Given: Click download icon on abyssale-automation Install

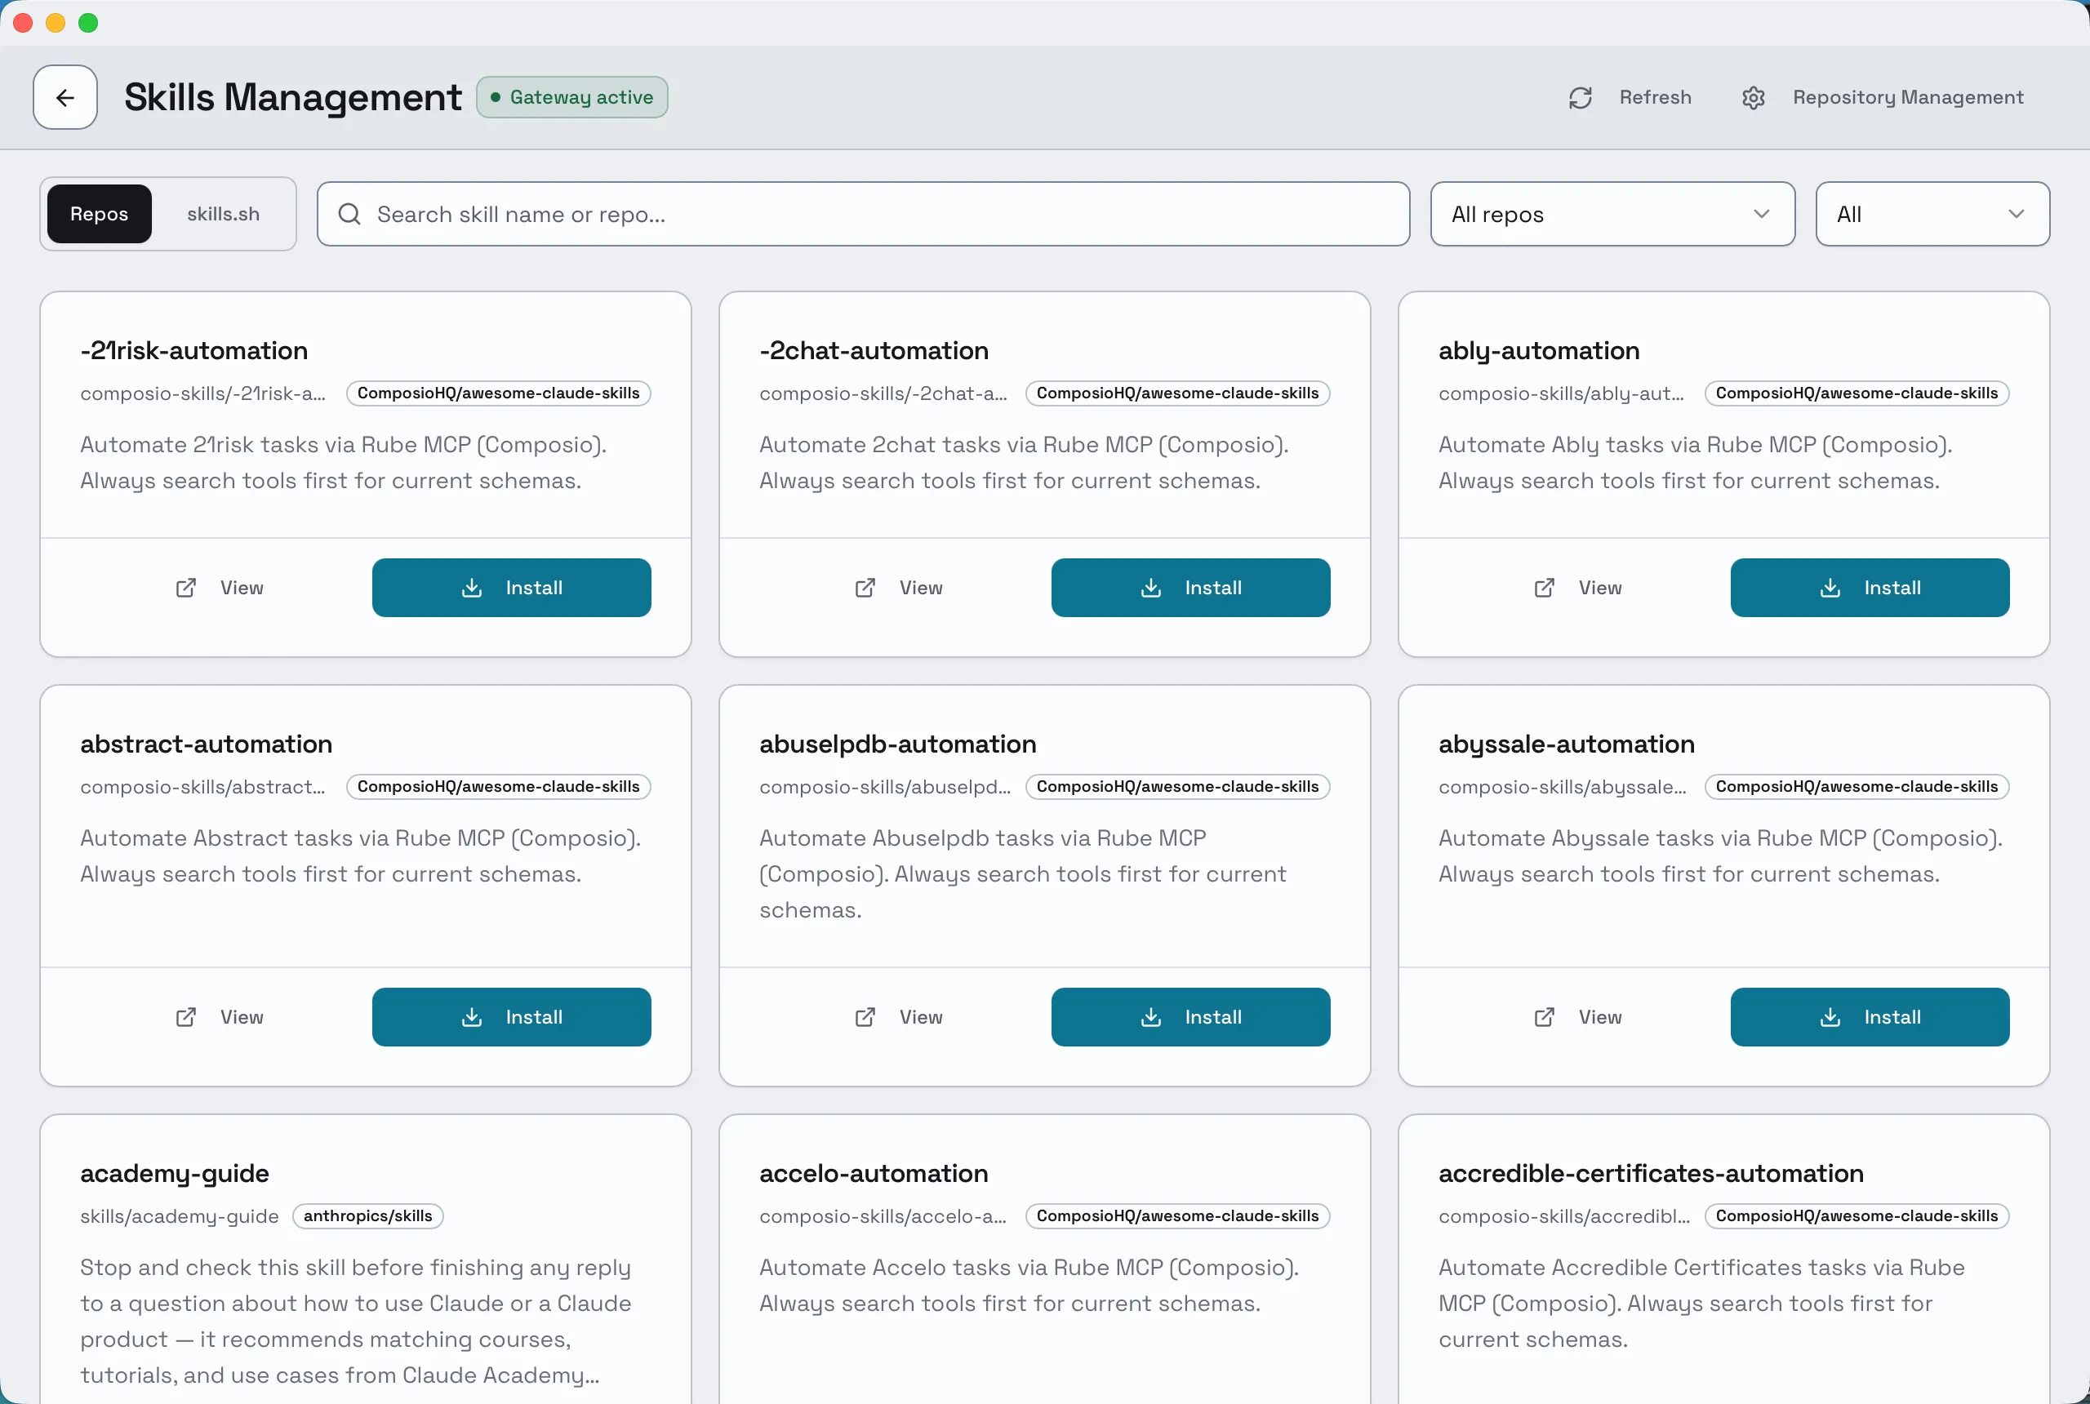Looking at the screenshot, I should pos(1830,1017).
